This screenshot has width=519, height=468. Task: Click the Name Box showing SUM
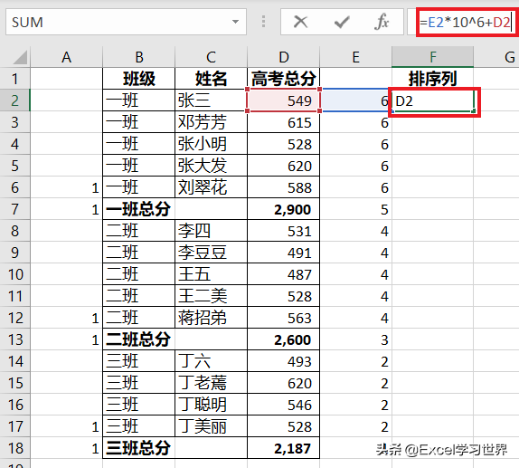pyautogui.click(x=126, y=23)
